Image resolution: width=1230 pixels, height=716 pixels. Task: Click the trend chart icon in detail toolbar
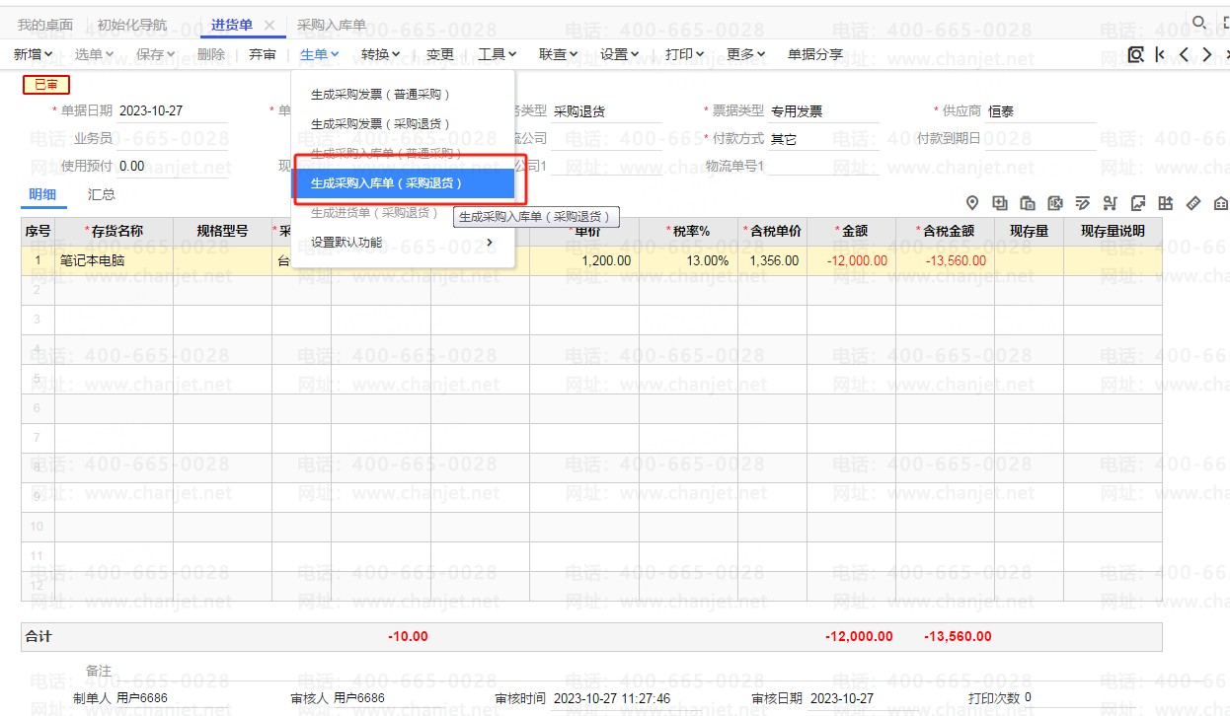[x=1138, y=203]
